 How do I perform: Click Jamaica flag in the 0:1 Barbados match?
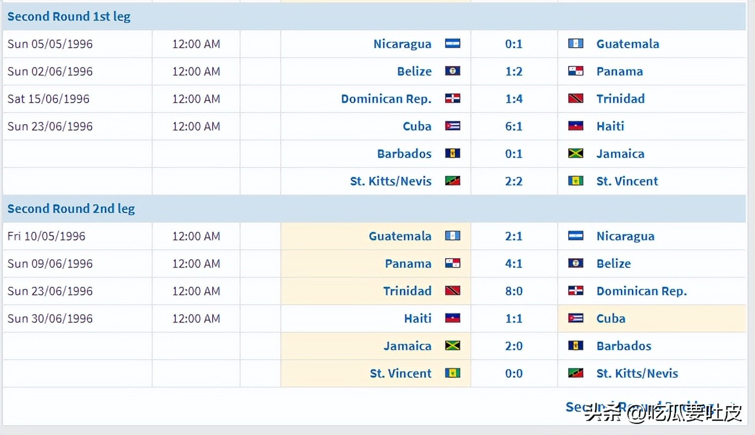[576, 154]
